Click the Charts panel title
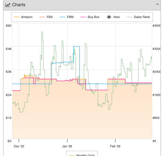The image size is (164, 156). 19,5
